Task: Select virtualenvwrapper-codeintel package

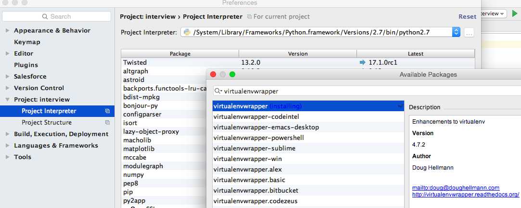Action: tap(308, 117)
